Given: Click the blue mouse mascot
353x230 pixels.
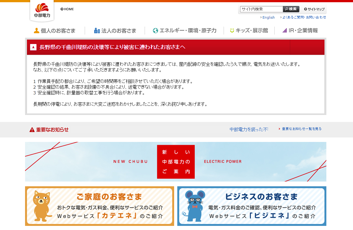Looking at the screenshot, I should (x=193, y=206).
